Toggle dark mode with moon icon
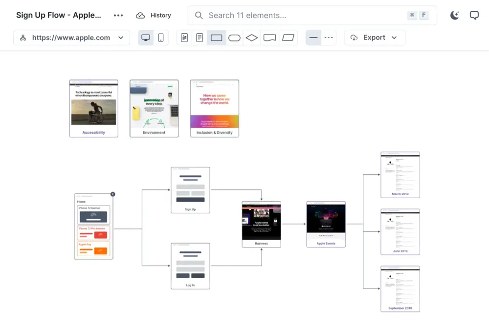 coord(454,15)
